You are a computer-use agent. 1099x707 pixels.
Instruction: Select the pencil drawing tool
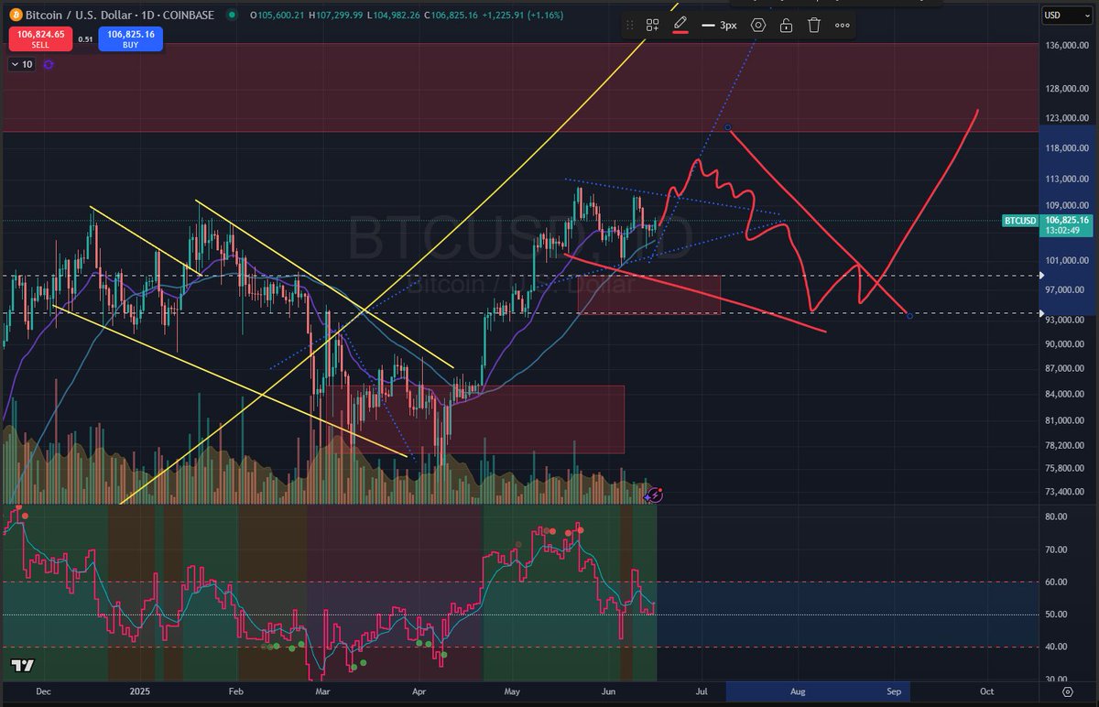click(x=680, y=25)
